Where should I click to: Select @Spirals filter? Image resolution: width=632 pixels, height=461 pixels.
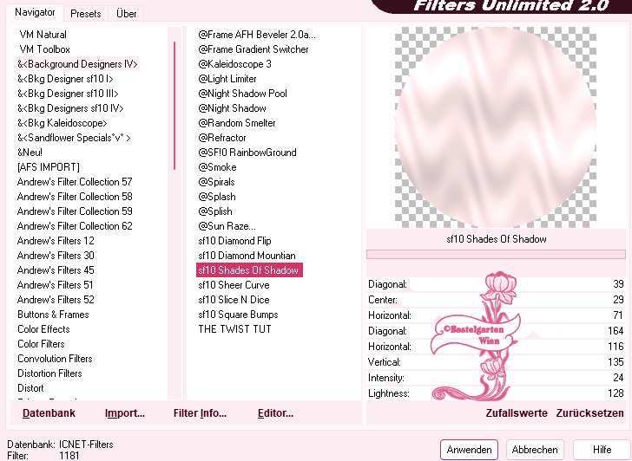[216, 182]
